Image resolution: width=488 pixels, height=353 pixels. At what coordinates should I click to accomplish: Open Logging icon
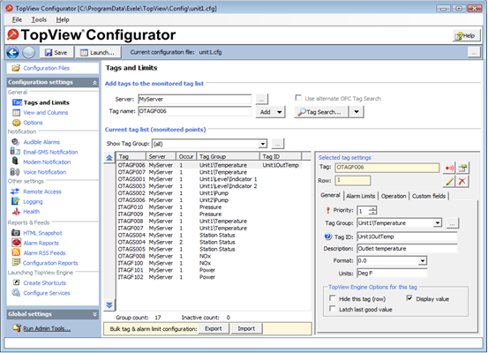pyautogui.click(x=15, y=201)
